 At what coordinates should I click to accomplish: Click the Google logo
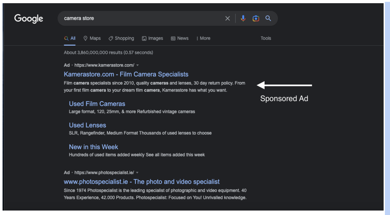pos(29,19)
